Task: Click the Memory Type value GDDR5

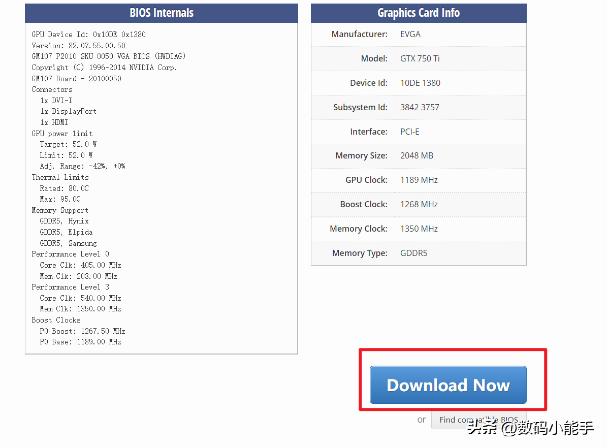Action: click(x=413, y=253)
